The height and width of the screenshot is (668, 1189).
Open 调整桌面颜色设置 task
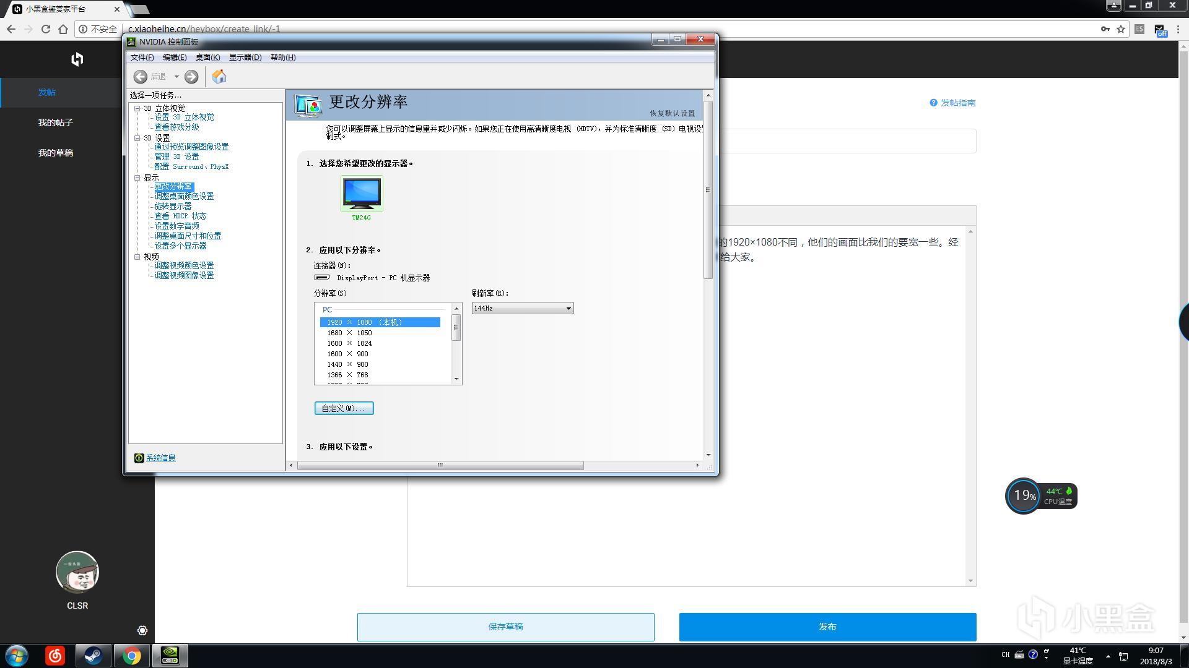click(184, 196)
